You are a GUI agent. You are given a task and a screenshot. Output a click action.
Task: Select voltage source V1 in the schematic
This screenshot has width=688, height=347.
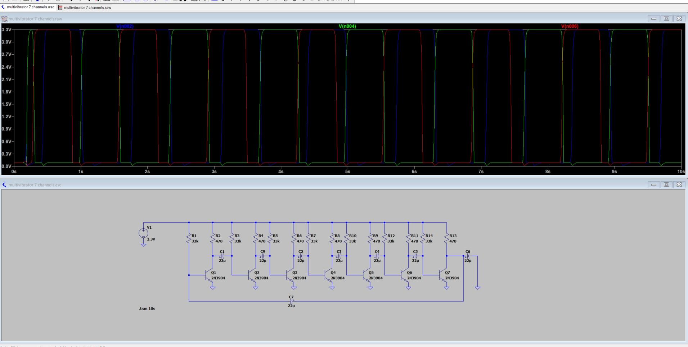tap(143, 233)
